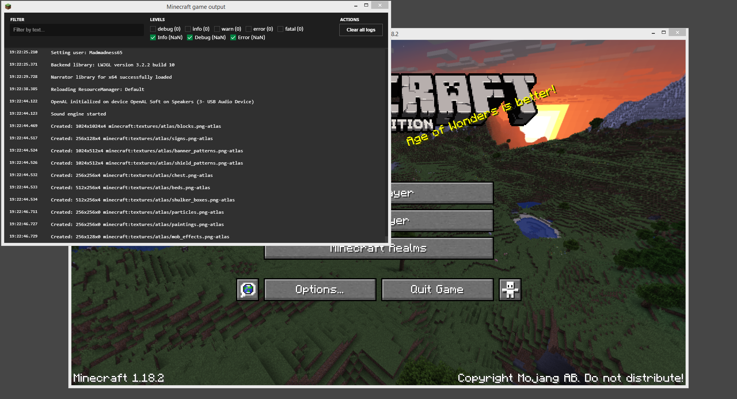Uncheck the Debug (NaN) checkbox

[x=190, y=38]
